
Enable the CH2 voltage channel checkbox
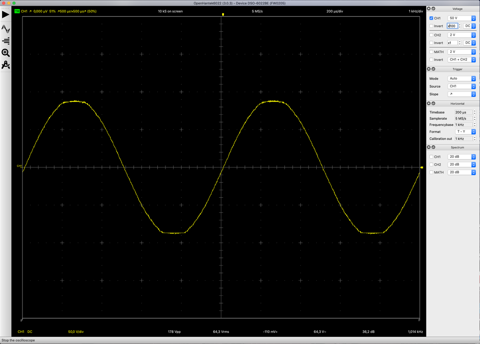click(431, 35)
